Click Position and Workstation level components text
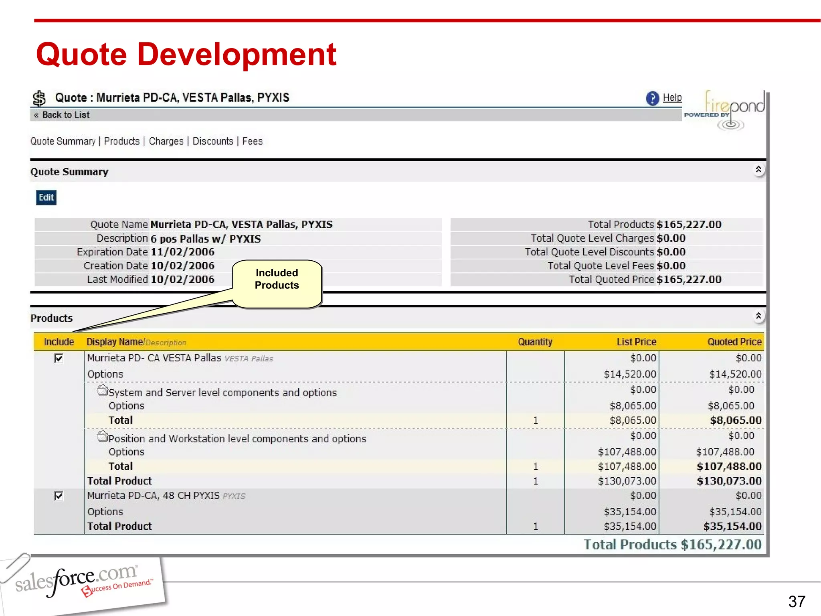 click(237, 439)
